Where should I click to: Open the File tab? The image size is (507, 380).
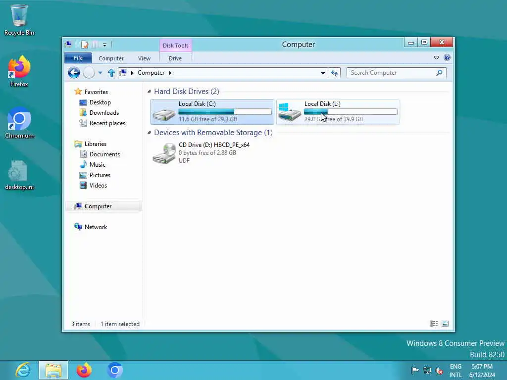click(78, 58)
